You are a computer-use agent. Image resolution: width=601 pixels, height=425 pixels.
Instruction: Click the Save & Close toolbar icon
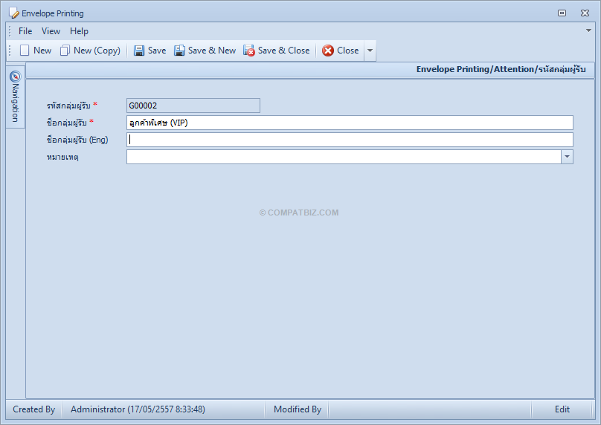click(x=248, y=51)
